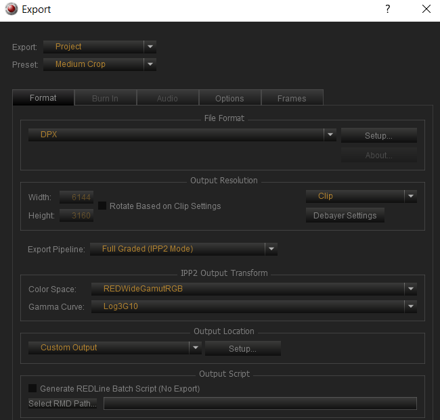Screen dimensions: 440x420
Task: Click the help question mark button
Action: (x=387, y=9)
